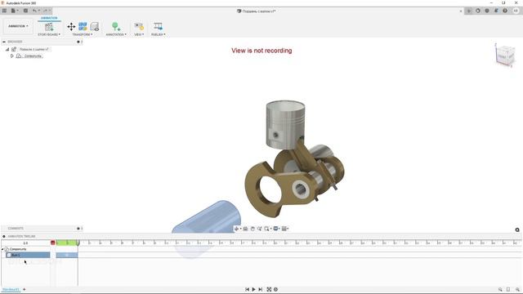This screenshot has width=523, height=294.
Task: Expand the View menu label
Action: pyautogui.click(x=139, y=34)
